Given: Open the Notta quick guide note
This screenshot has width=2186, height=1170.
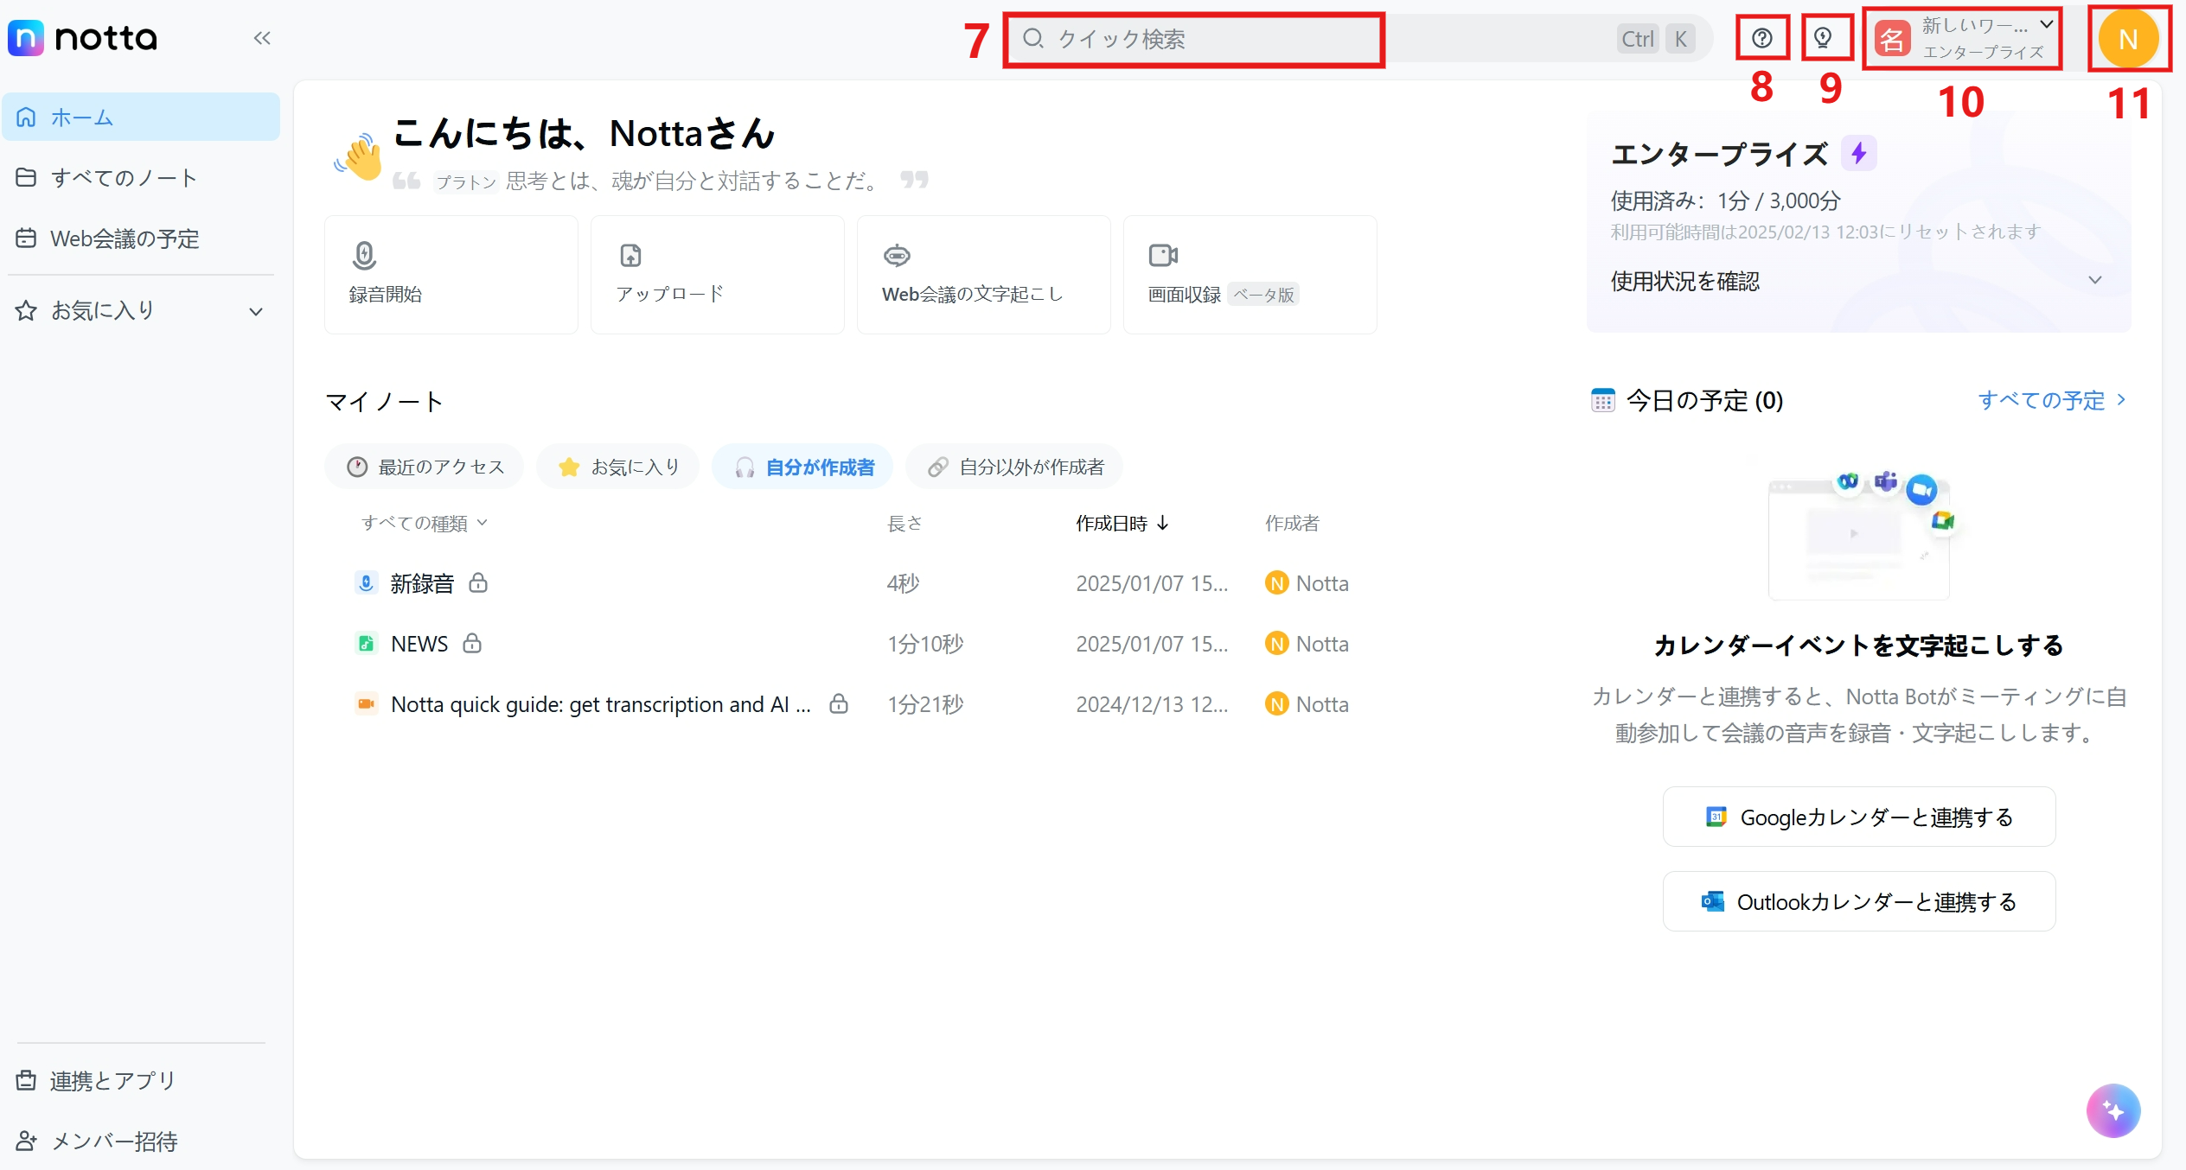Looking at the screenshot, I should pos(601,704).
